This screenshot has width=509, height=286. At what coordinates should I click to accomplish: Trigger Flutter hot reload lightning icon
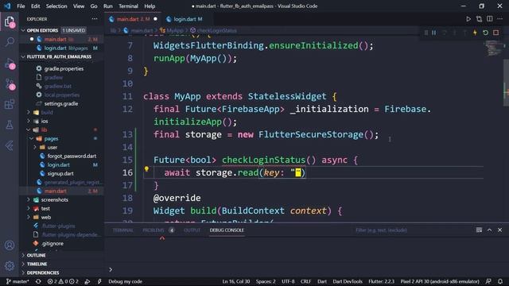pyautogui.click(x=475, y=33)
